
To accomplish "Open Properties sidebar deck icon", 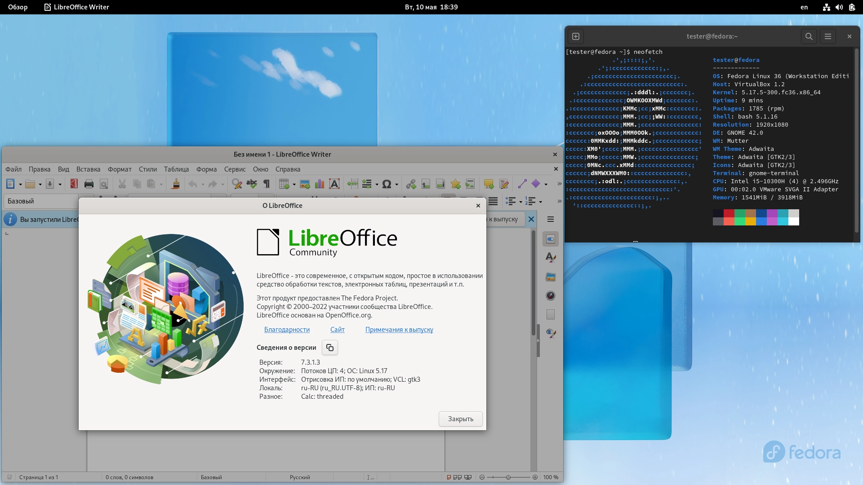I will (x=551, y=239).
